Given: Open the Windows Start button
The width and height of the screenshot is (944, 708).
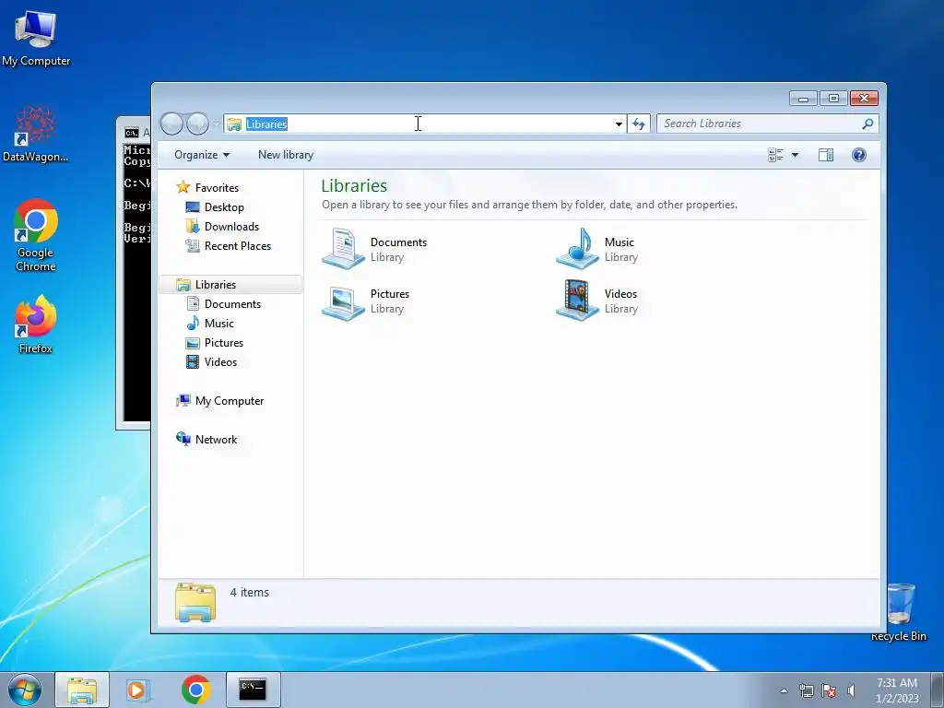Looking at the screenshot, I should point(25,690).
